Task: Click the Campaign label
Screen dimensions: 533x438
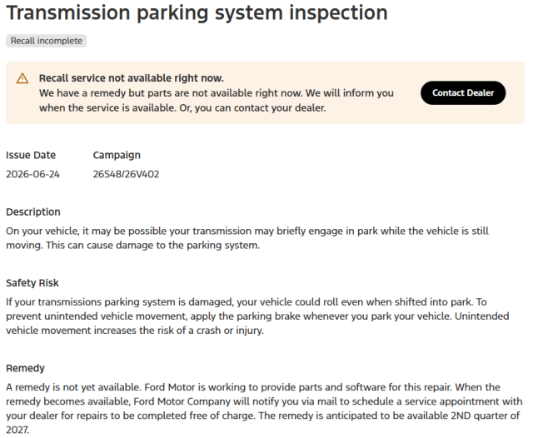Action: 117,155
